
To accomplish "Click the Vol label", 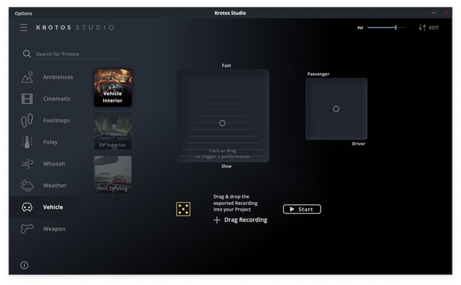I will click(x=360, y=28).
